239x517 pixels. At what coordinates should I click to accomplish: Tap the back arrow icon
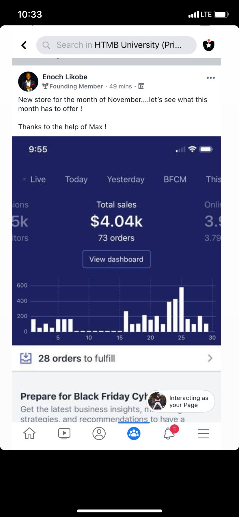point(24,45)
